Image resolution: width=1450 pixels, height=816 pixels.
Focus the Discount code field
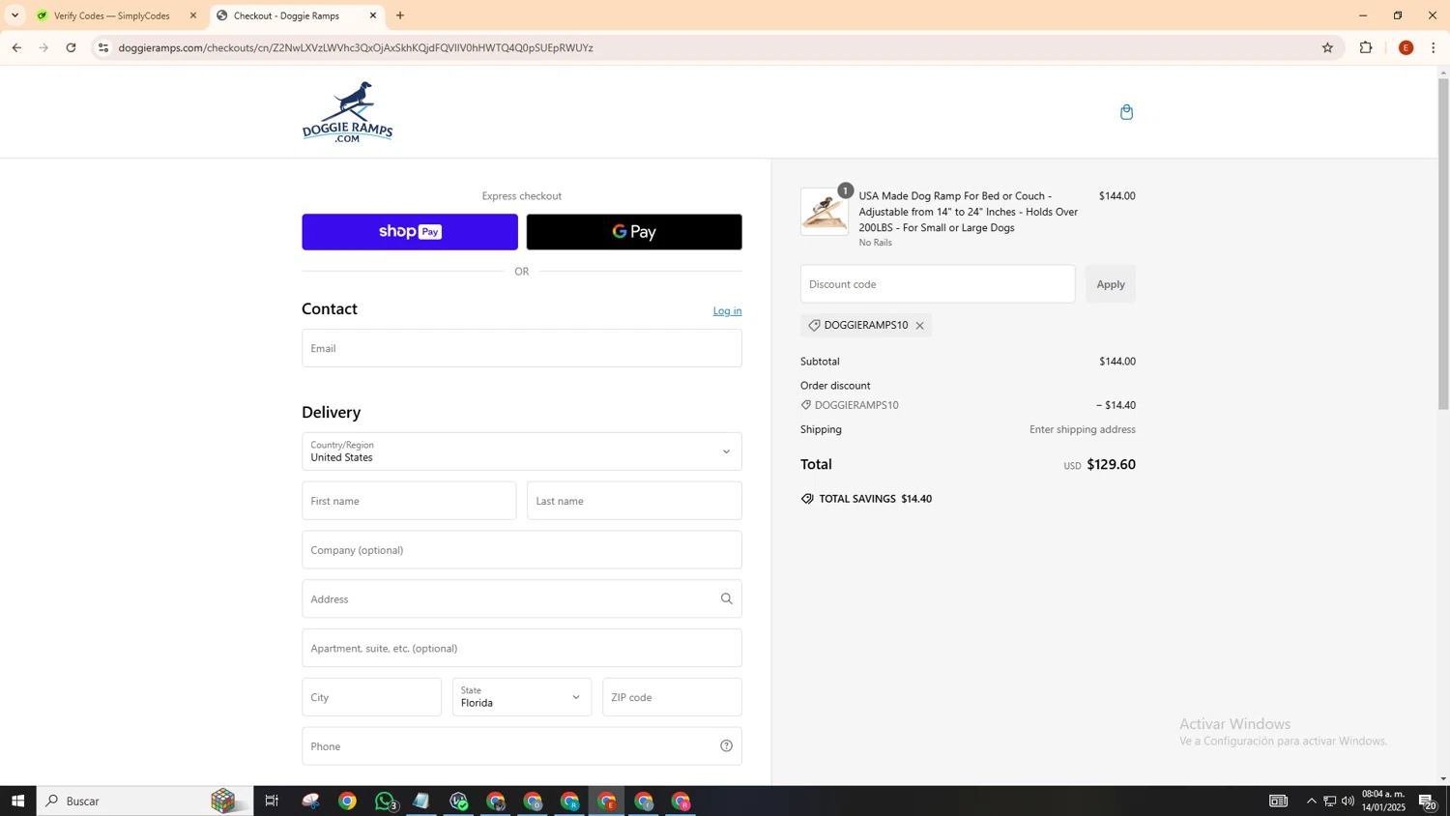point(938,284)
